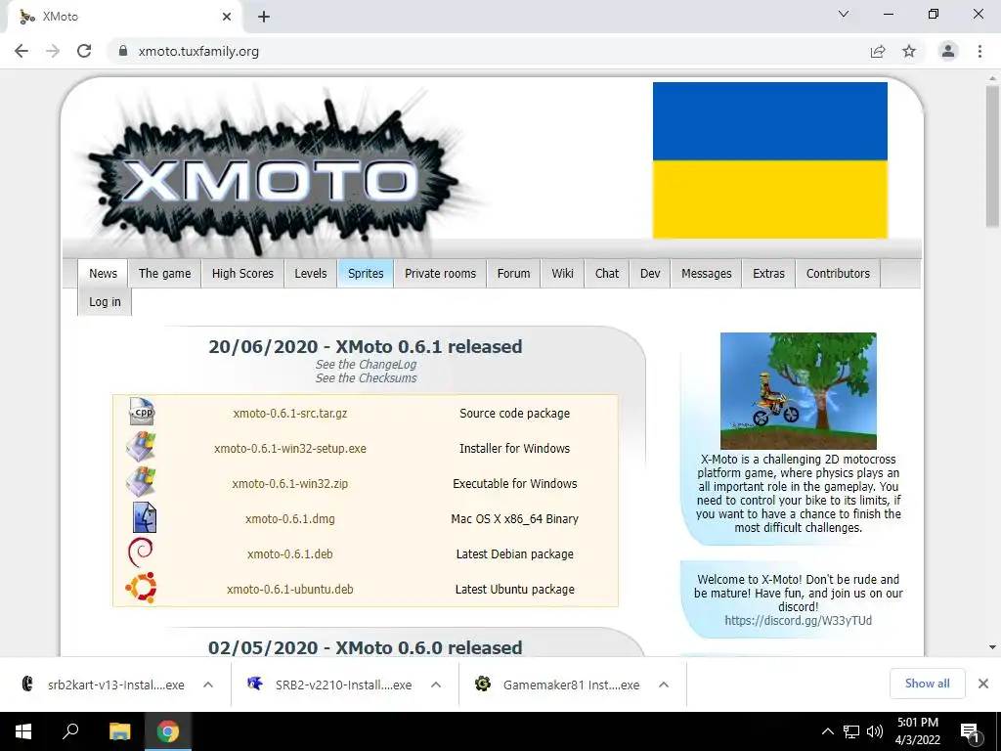Open Windows taskbar search
Viewport: 1001px width, 751px height.
point(70,731)
